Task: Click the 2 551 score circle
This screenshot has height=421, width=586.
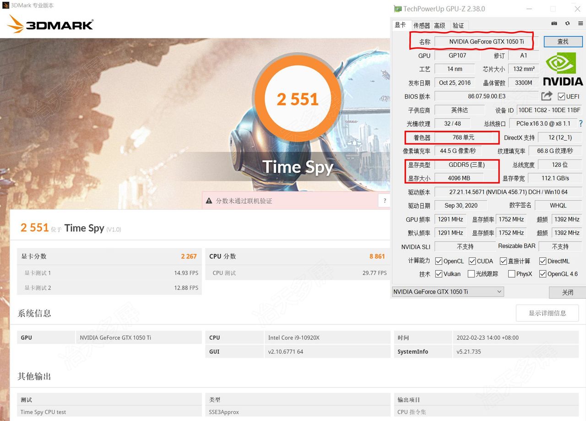Action: 298,99
